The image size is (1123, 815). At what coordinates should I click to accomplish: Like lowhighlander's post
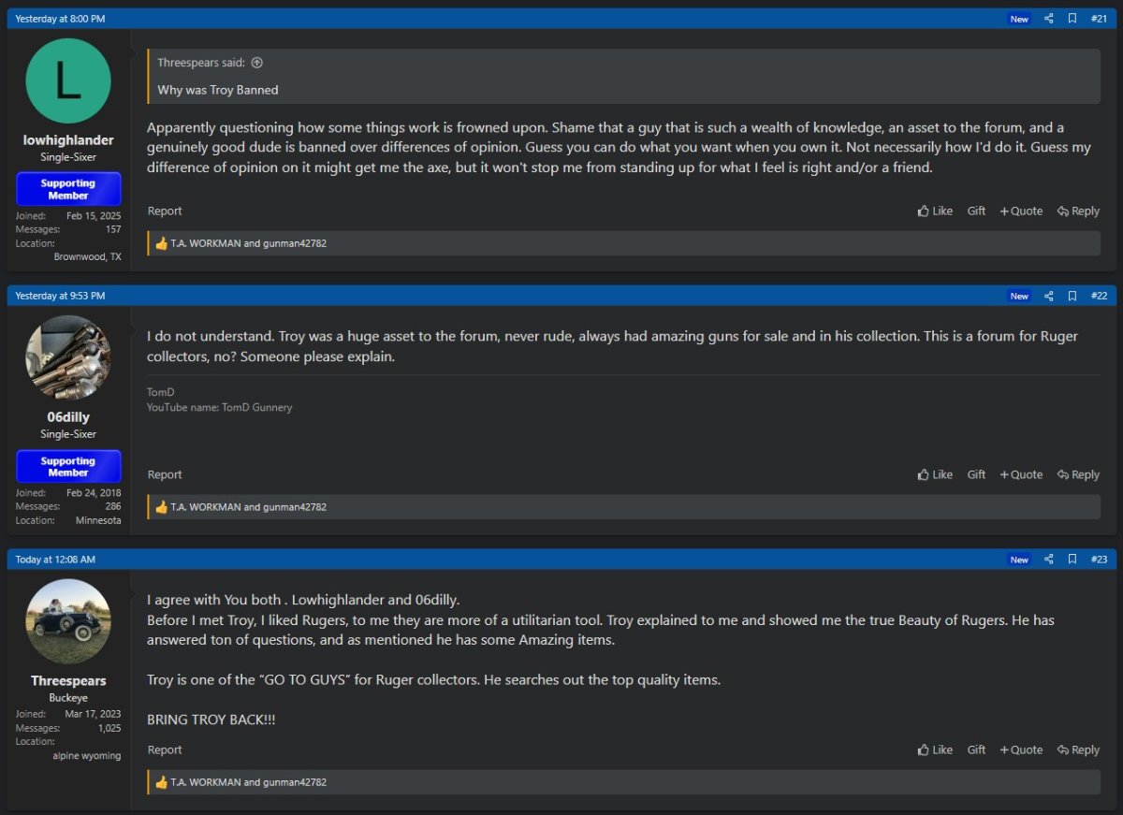[935, 211]
